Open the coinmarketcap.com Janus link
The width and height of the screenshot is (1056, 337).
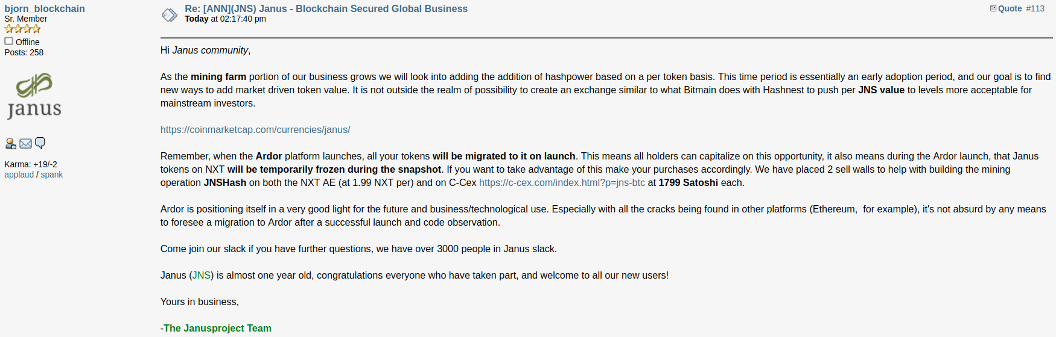(255, 129)
